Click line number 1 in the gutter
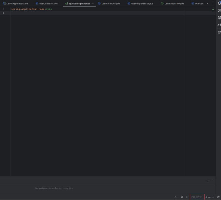Viewport: 221px width, 200px height. pos(4,9)
